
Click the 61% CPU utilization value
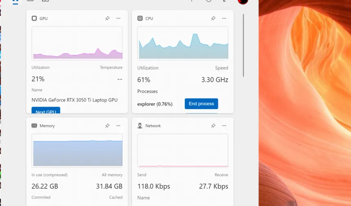point(144,80)
